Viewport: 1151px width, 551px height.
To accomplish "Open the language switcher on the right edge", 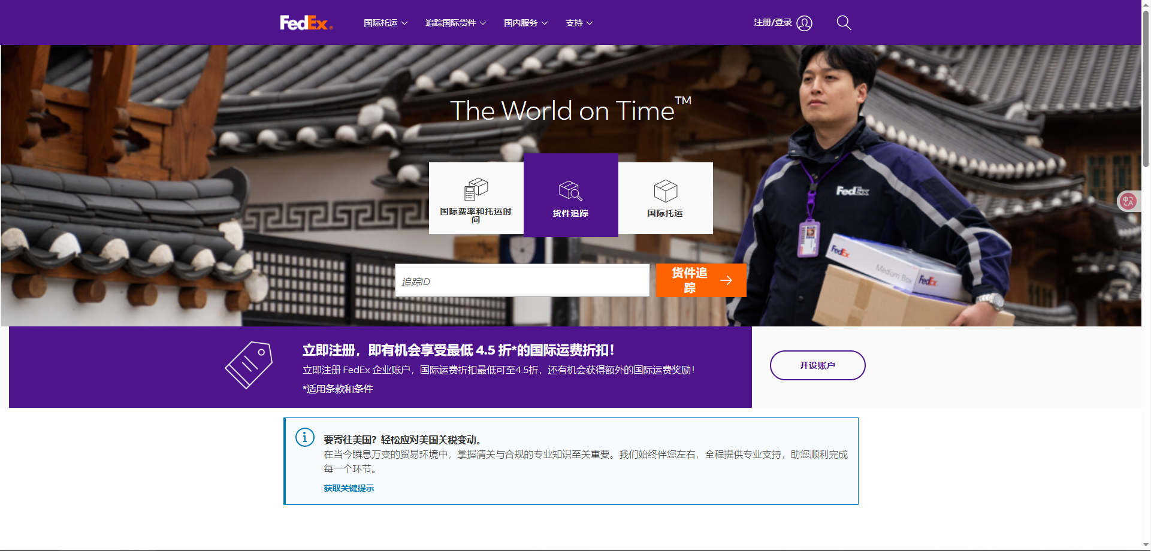I will coord(1129,201).
